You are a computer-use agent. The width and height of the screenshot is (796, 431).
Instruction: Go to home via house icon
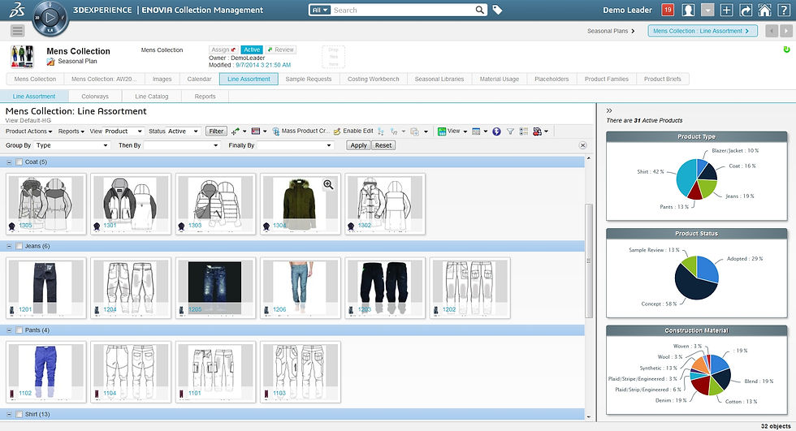(x=764, y=10)
